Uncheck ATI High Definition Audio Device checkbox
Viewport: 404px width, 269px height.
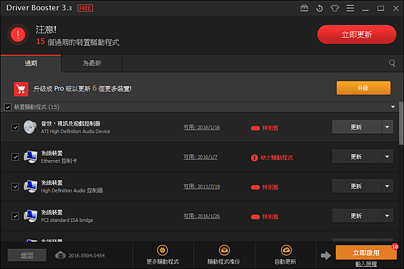15,127
